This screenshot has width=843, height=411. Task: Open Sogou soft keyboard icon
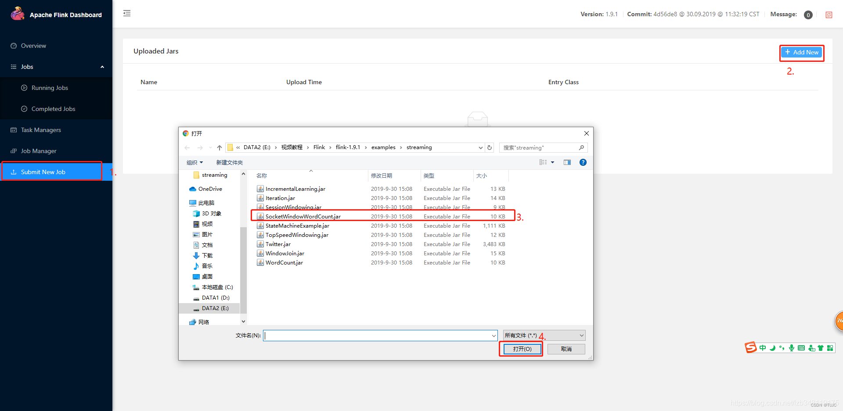[x=801, y=348]
